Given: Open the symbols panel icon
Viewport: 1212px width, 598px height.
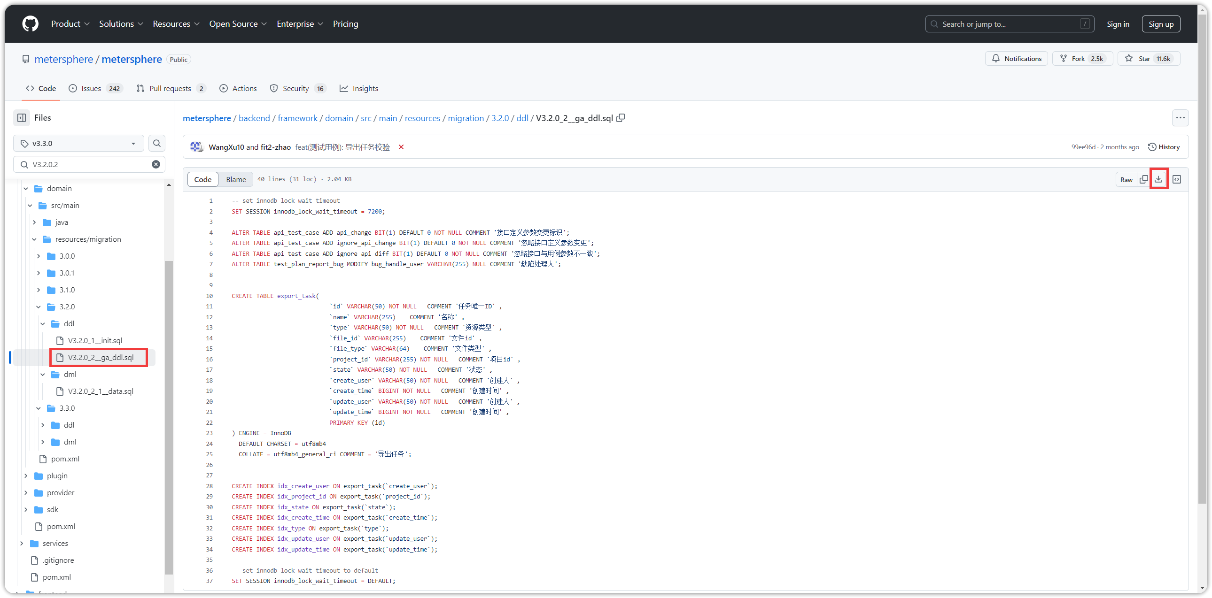Looking at the screenshot, I should pos(1177,179).
